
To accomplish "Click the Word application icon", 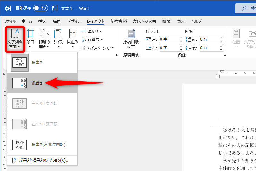I will pos(8,8).
